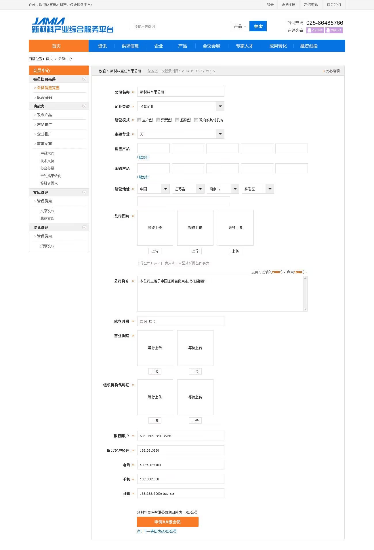Collapse the 文库管理 section circle arrow icon
374x550 pixels.
pos(84,192)
